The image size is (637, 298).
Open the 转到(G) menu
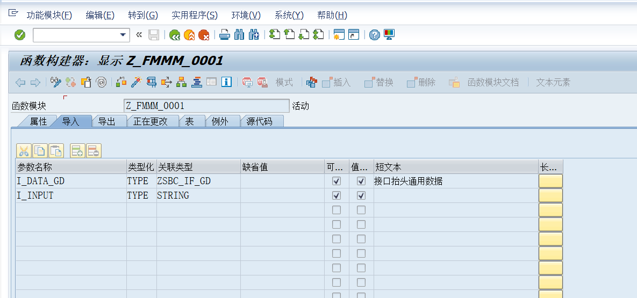pos(142,16)
